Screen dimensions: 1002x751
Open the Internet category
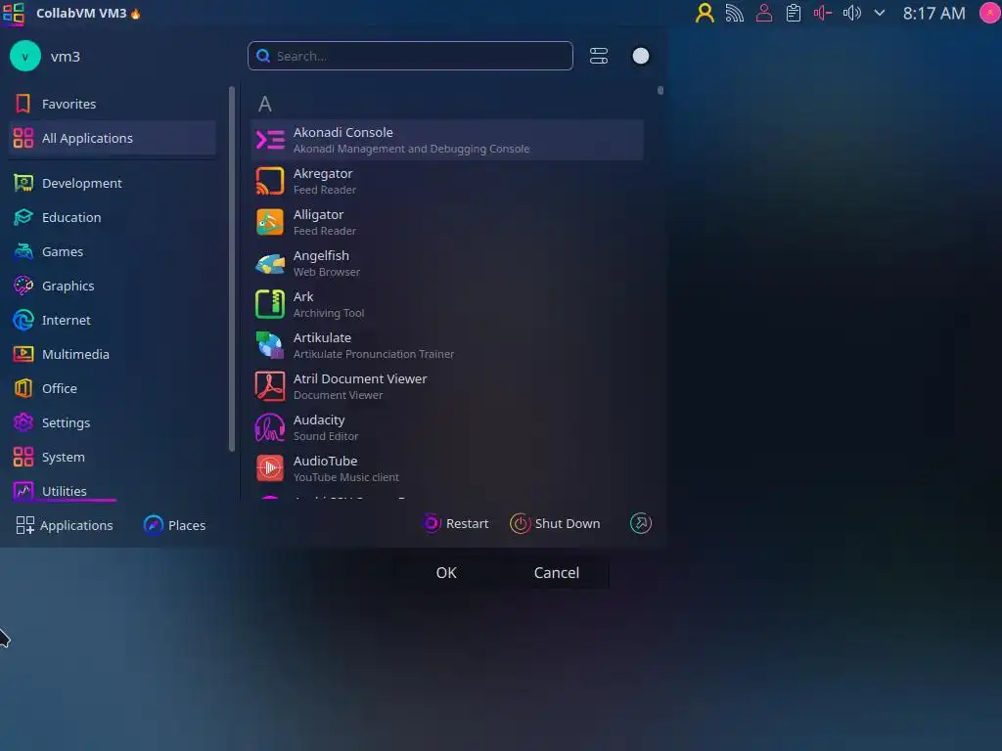pos(113,320)
